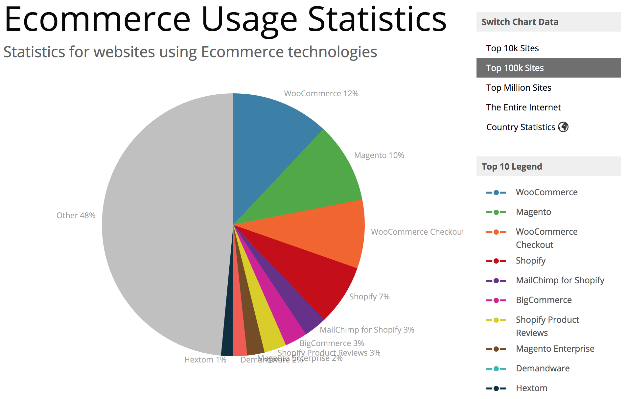The width and height of the screenshot is (627, 399).
Task: Click the purple MailChimp for Shopify marker
Action: (496, 281)
